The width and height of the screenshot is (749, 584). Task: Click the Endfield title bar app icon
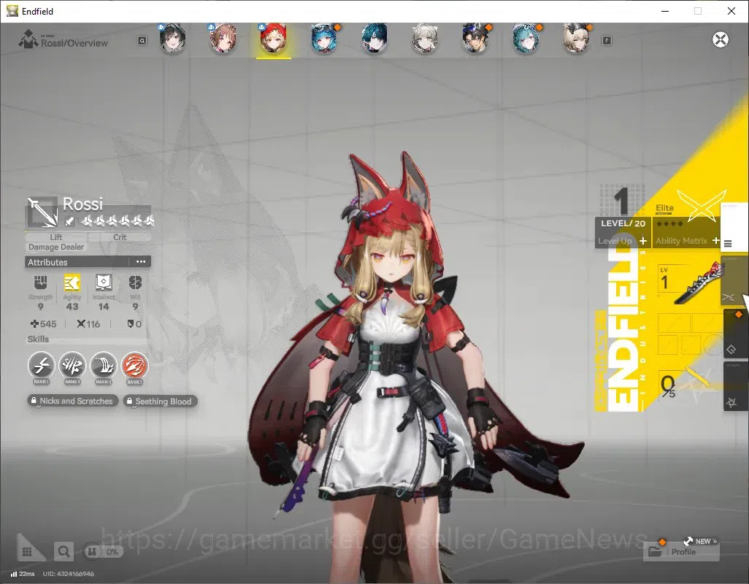12,11
